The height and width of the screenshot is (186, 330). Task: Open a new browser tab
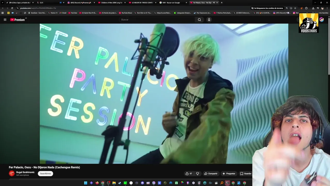click(x=222, y=3)
